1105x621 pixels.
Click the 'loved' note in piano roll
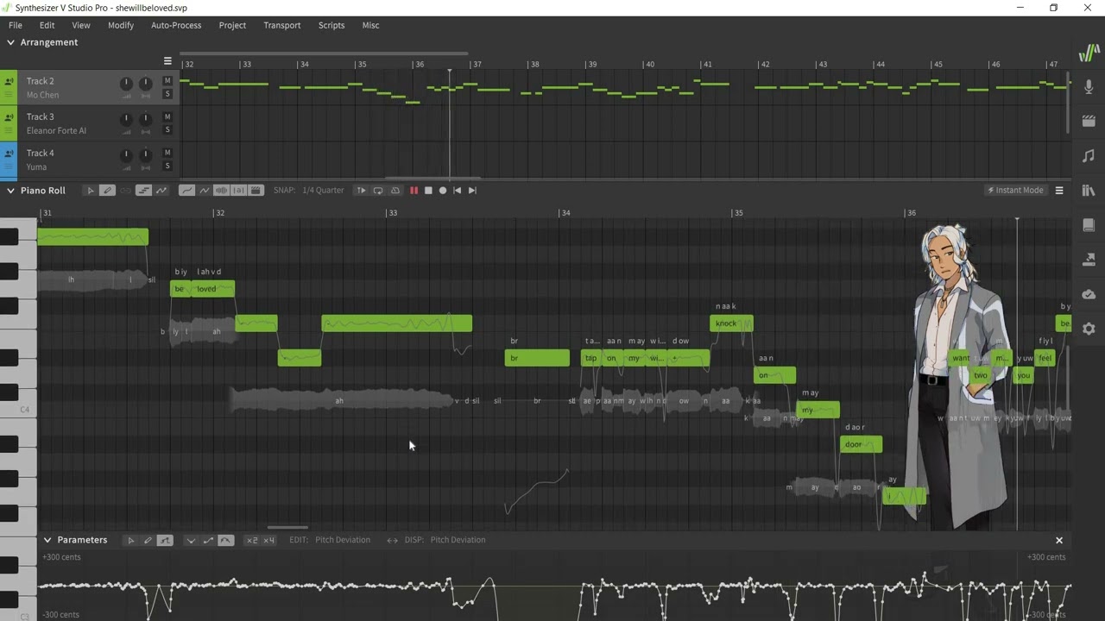point(212,289)
